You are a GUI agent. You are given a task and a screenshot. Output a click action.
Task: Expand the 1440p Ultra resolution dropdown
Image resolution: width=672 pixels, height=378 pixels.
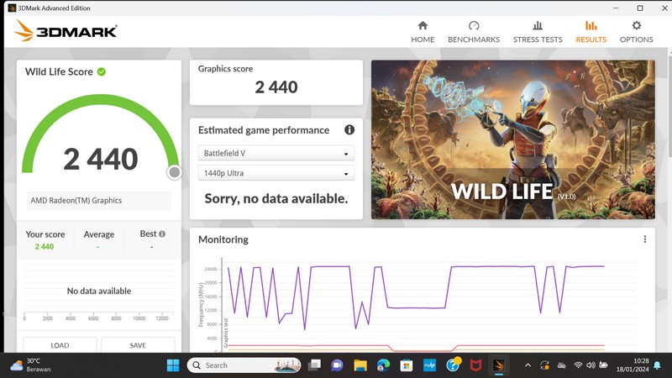[276, 174]
